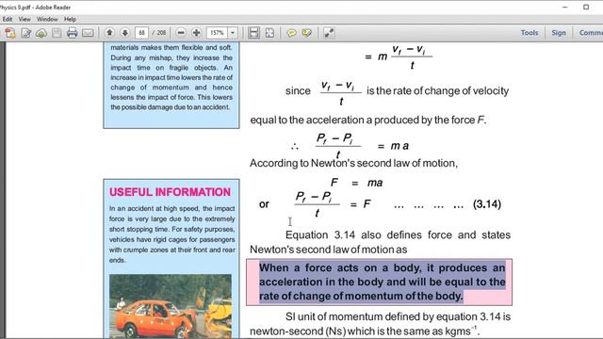The height and width of the screenshot is (339, 603).
Task: Click the fit one full page icon
Action: pyautogui.click(x=270, y=33)
